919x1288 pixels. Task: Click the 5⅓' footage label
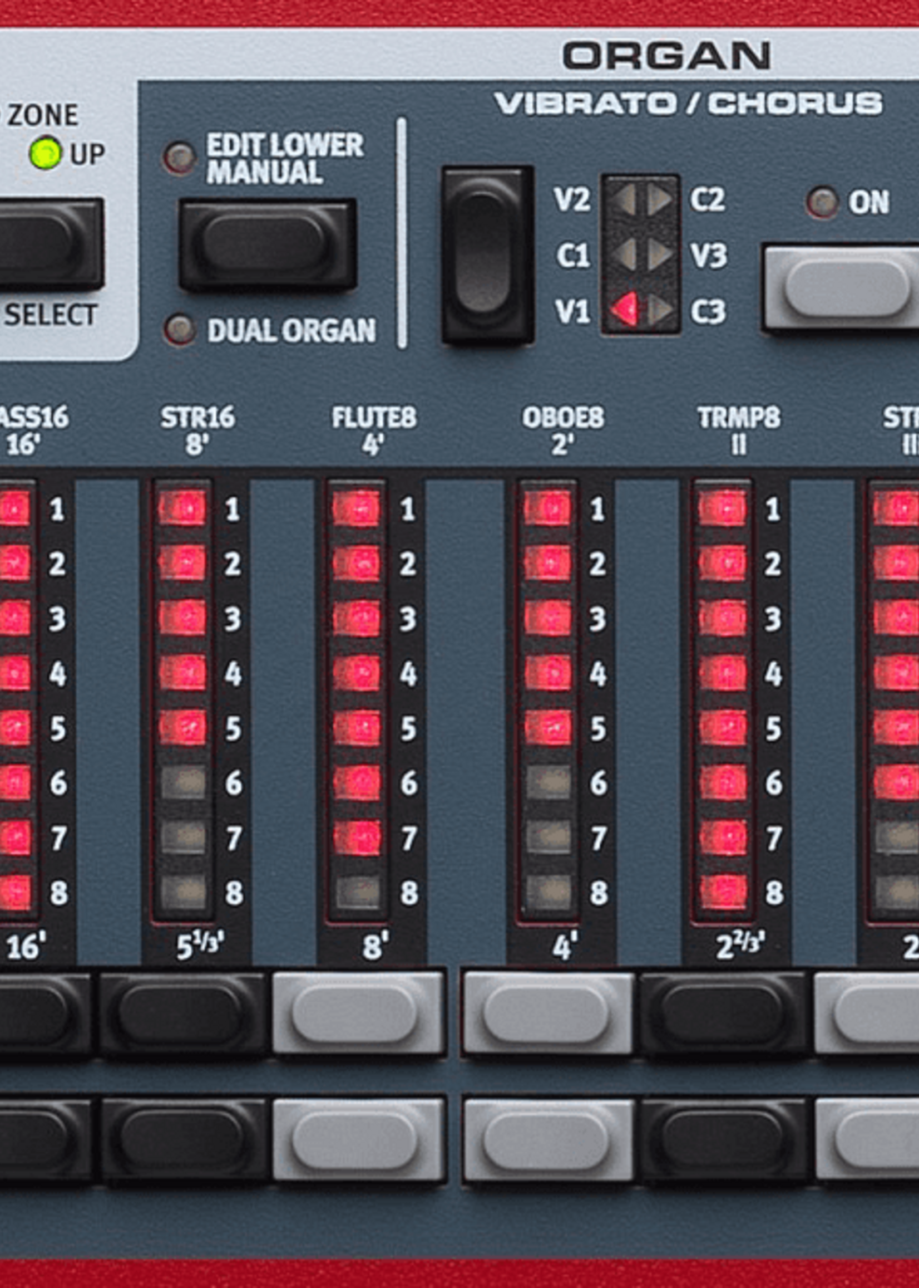click(200, 947)
